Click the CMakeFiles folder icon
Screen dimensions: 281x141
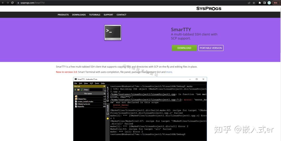76,99
